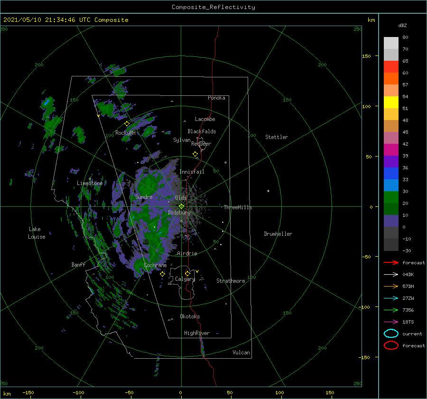Click the Calgary city label

pyautogui.click(x=185, y=279)
